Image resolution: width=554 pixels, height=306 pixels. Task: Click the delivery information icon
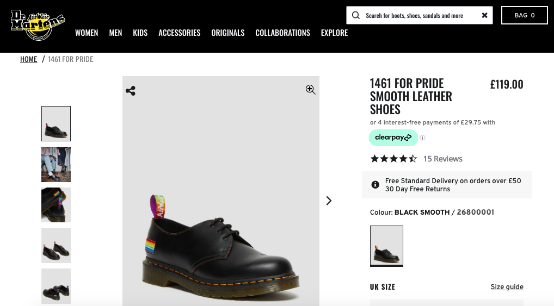(x=375, y=185)
